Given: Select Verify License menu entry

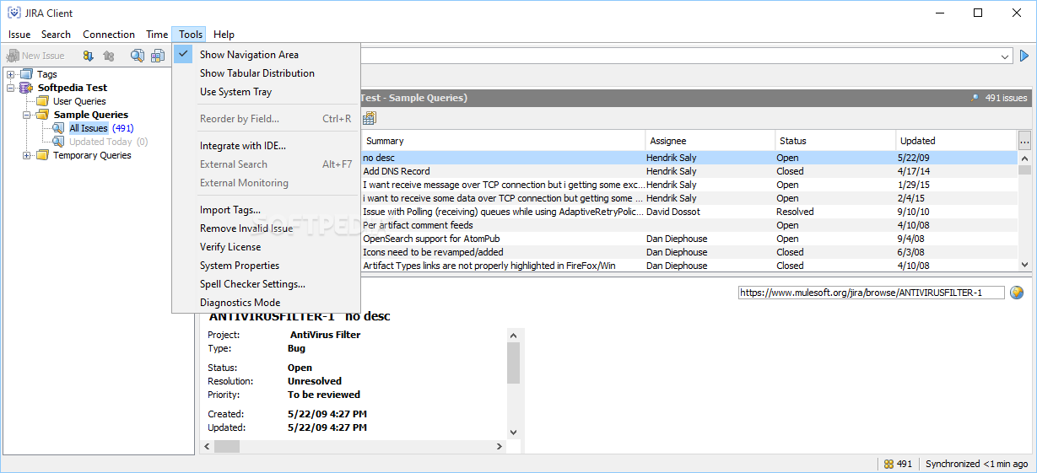Looking at the screenshot, I should click(x=267, y=247).
